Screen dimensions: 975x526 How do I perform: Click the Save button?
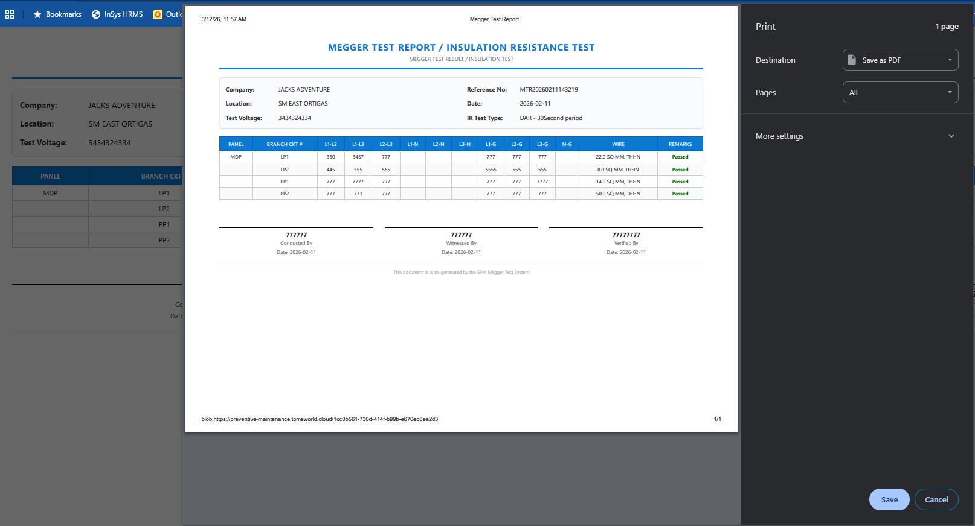click(889, 499)
